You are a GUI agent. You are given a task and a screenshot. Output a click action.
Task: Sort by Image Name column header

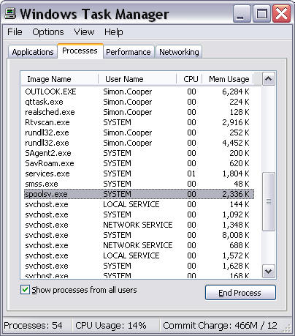tap(59, 79)
